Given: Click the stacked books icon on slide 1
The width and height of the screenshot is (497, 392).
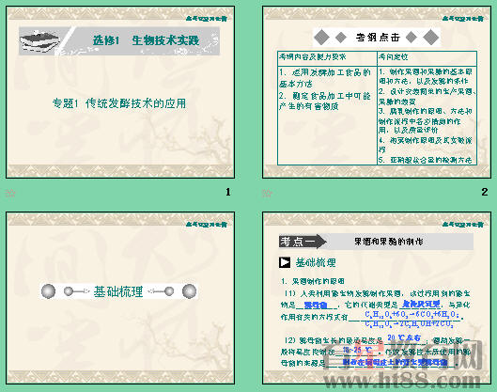Looking at the screenshot, I should (x=39, y=42).
